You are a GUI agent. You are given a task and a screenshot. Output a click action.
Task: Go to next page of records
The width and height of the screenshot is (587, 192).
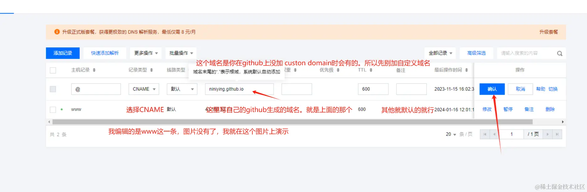click(548, 134)
